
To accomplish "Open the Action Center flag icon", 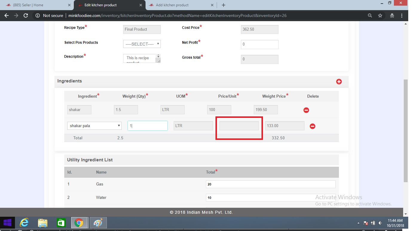I will click(x=366, y=223).
